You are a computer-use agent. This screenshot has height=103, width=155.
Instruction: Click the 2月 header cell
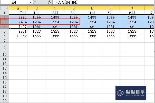pyautogui.click(x=55, y=13)
